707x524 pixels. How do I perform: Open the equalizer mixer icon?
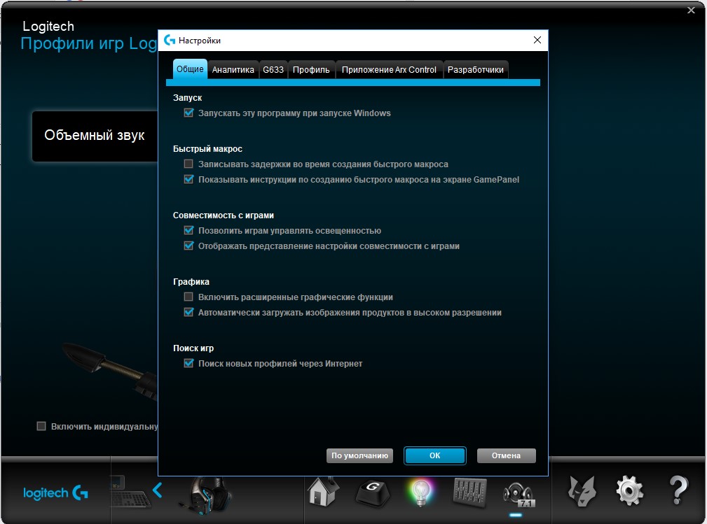469,493
